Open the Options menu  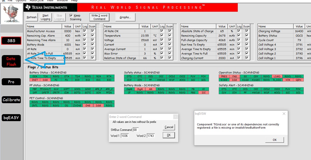pyautogui.click(x=21, y=1)
